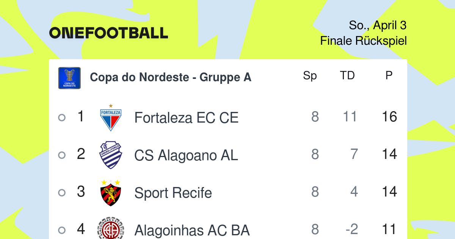The image size is (455, 239).
Task: Select the CS Alagoano AL club crest
Action: [x=110, y=155]
